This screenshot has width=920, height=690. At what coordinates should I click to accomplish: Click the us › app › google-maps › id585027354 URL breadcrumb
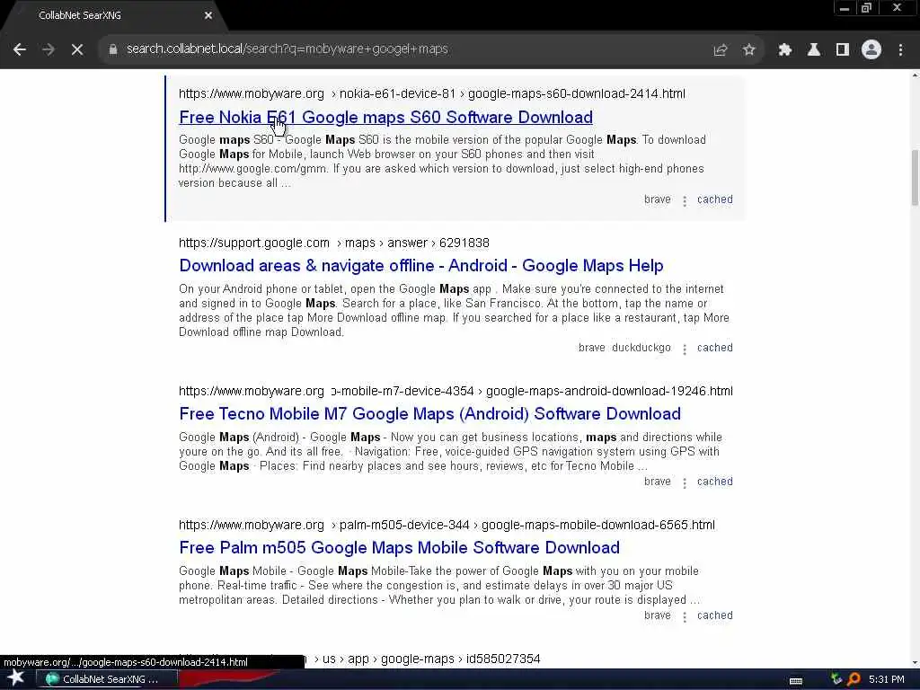[427, 659]
